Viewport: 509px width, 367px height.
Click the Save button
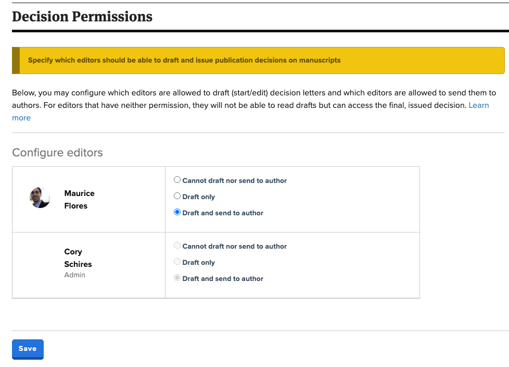click(x=27, y=349)
